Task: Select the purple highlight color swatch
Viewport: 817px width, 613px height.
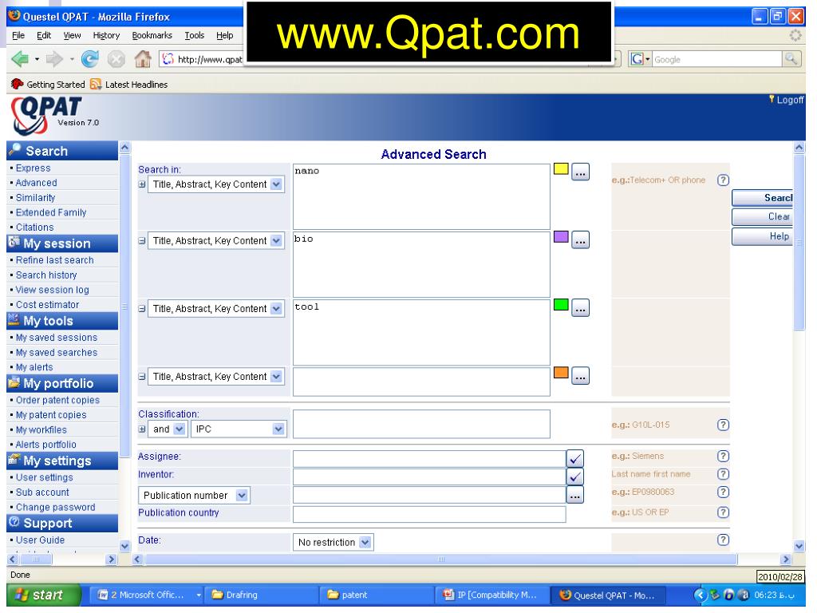Action: pos(561,236)
